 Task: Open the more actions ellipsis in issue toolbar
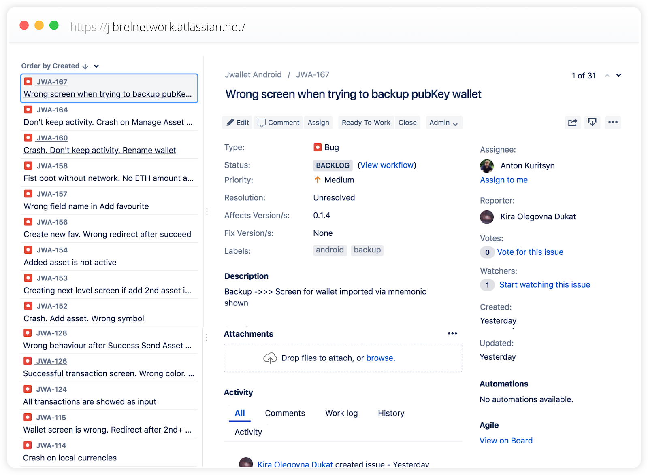(613, 122)
